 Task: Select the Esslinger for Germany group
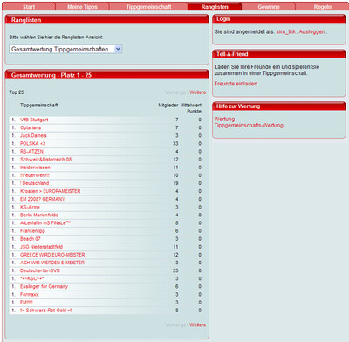pyautogui.click(x=44, y=286)
